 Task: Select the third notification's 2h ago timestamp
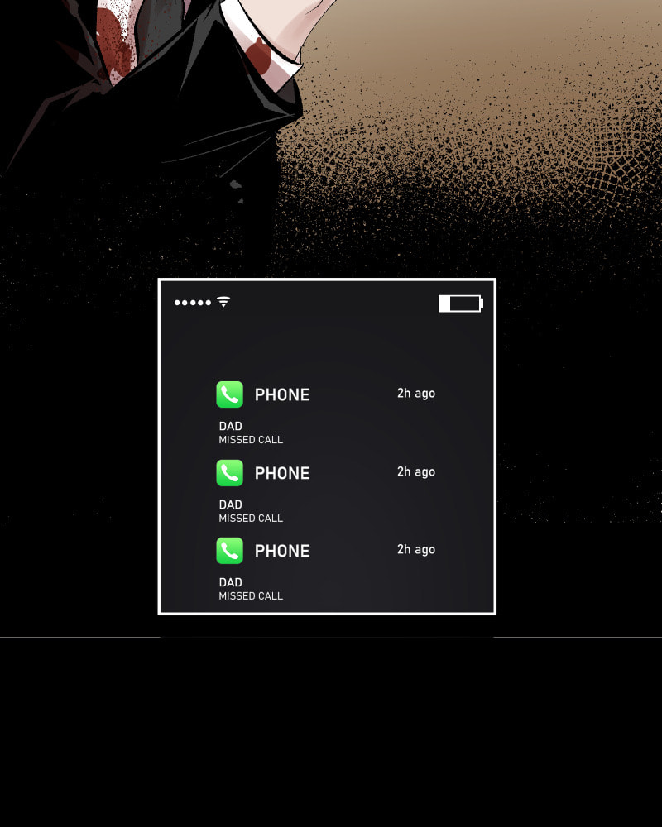(416, 550)
